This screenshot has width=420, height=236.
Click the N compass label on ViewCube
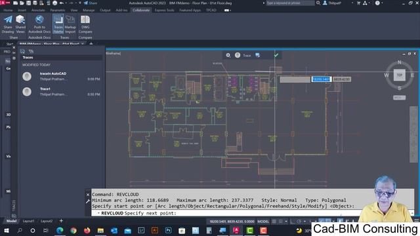pyautogui.click(x=400, y=62)
